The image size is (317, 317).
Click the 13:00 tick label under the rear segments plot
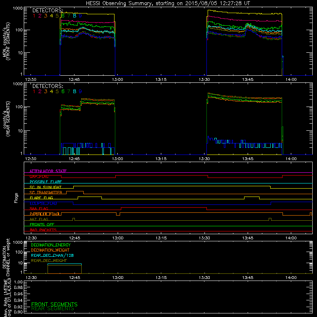117,159
